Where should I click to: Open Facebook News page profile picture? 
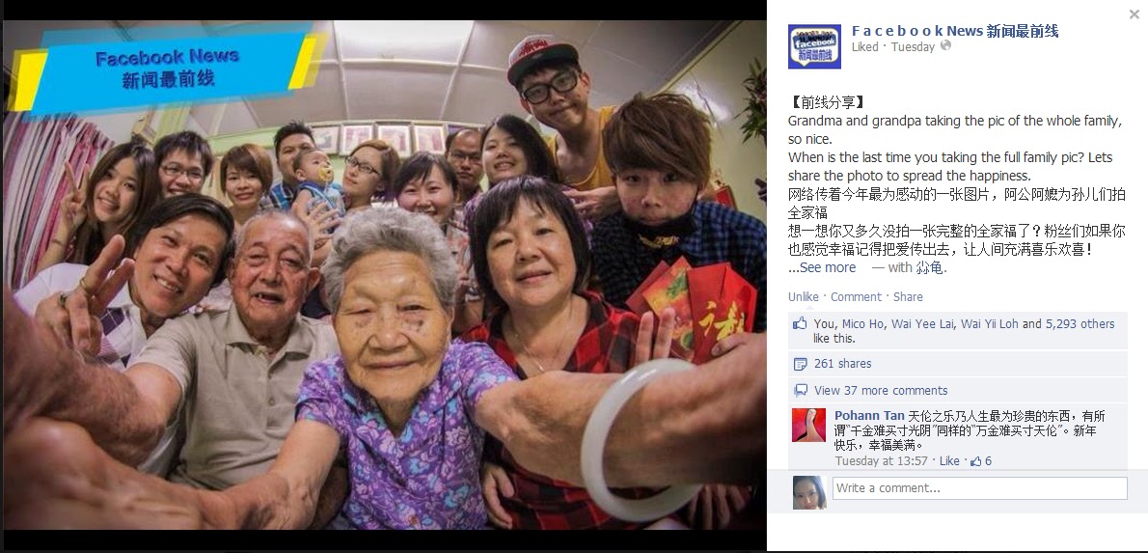click(814, 47)
